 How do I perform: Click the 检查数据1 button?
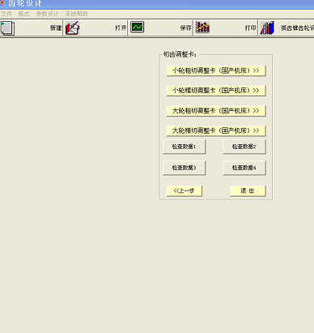tap(185, 147)
